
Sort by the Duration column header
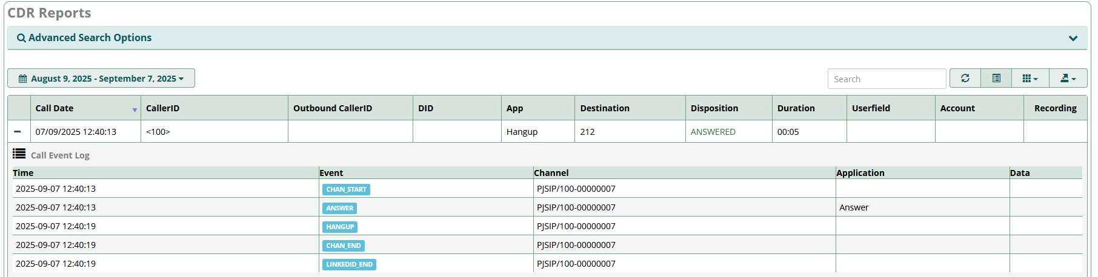point(796,108)
